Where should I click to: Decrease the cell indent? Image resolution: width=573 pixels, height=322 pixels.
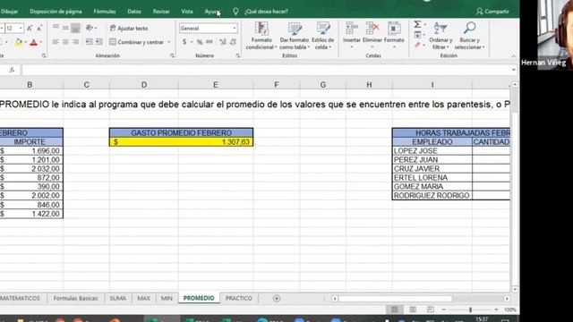(x=90, y=42)
